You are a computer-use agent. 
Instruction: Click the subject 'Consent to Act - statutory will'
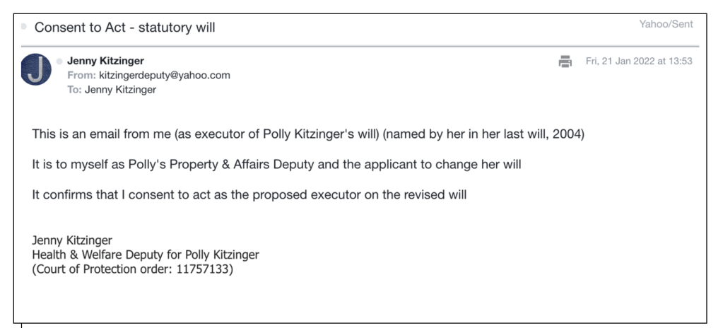(x=125, y=28)
